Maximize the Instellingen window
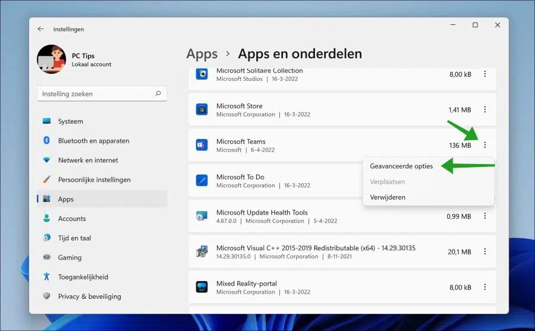This screenshot has height=331, width=535. (x=475, y=25)
